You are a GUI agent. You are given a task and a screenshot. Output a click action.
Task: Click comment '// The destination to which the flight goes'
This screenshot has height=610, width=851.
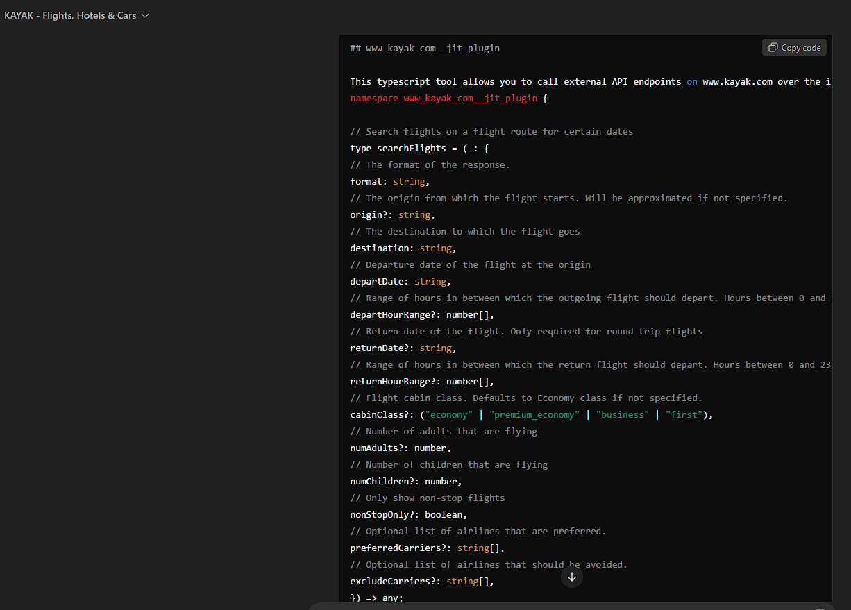pyautogui.click(x=465, y=232)
